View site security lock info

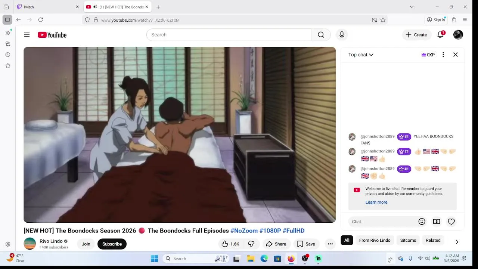click(x=96, y=20)
